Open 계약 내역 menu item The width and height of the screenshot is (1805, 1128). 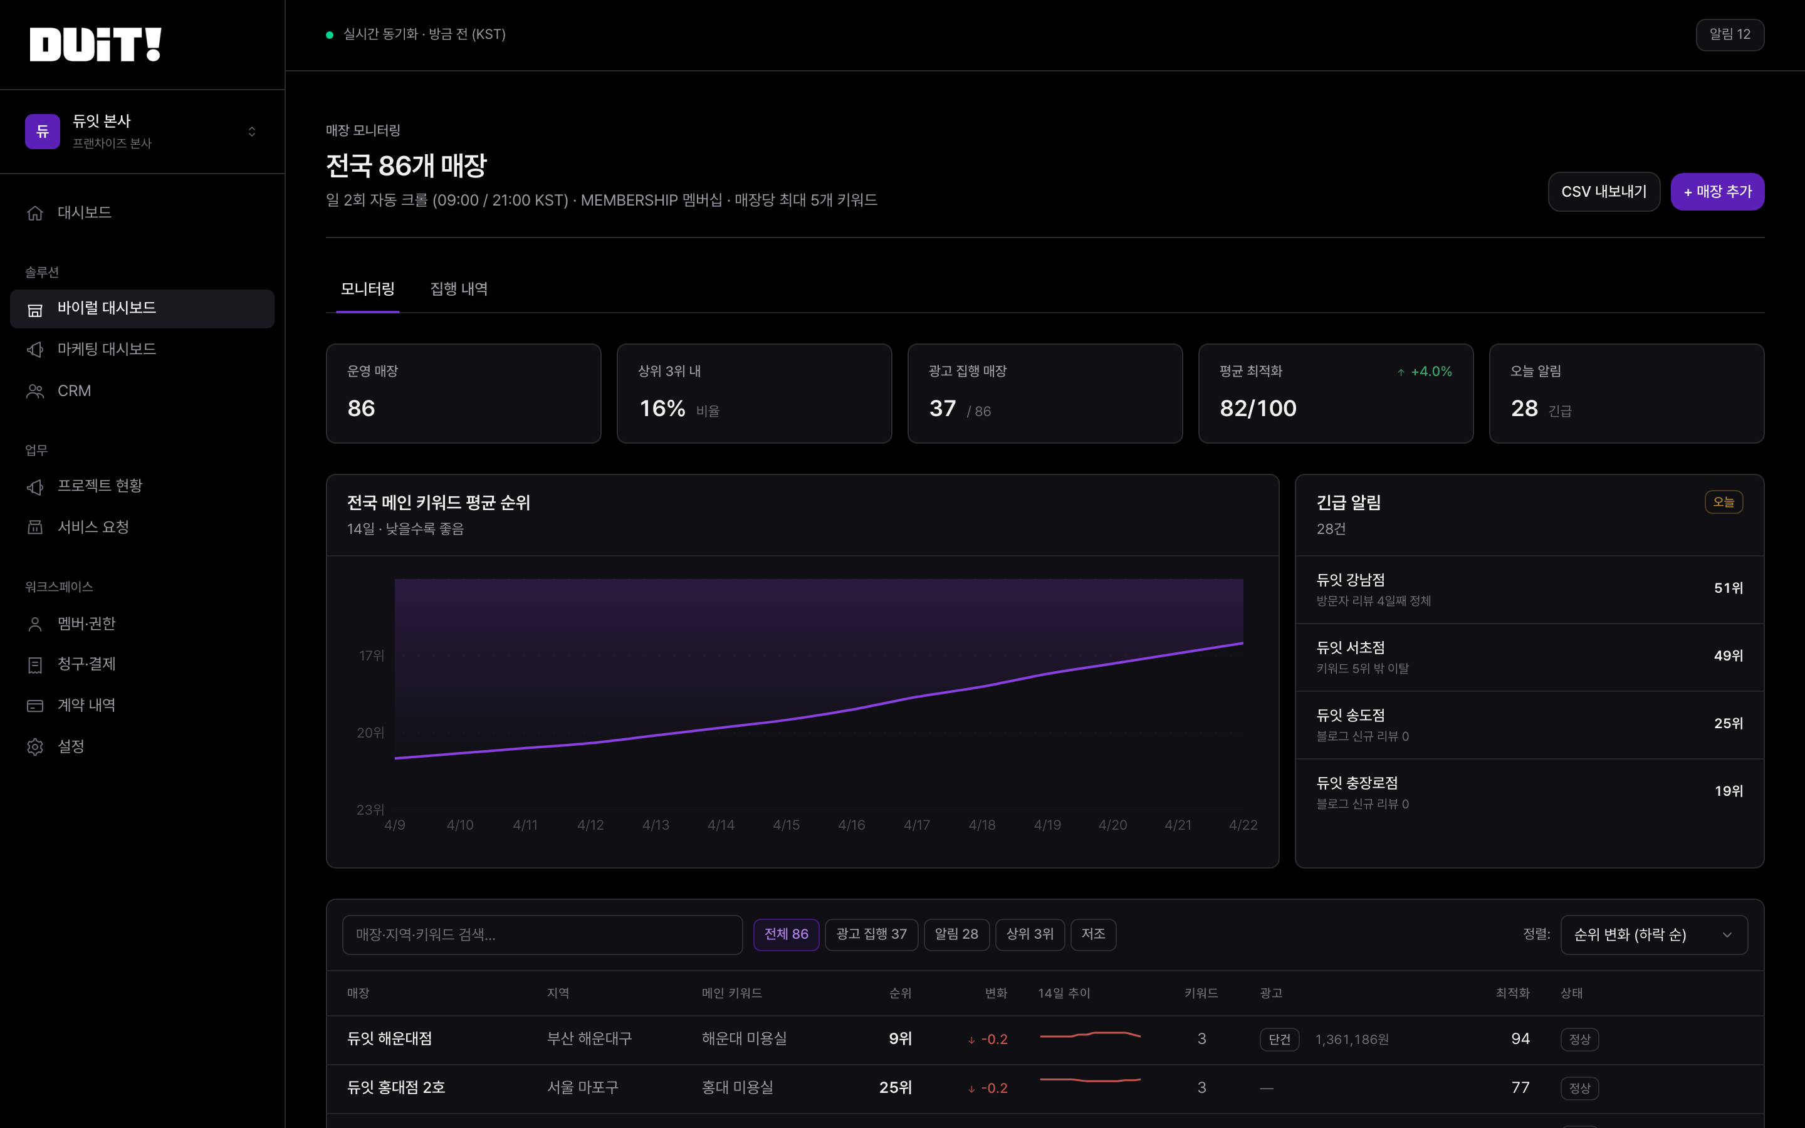(x=142, y=706)
